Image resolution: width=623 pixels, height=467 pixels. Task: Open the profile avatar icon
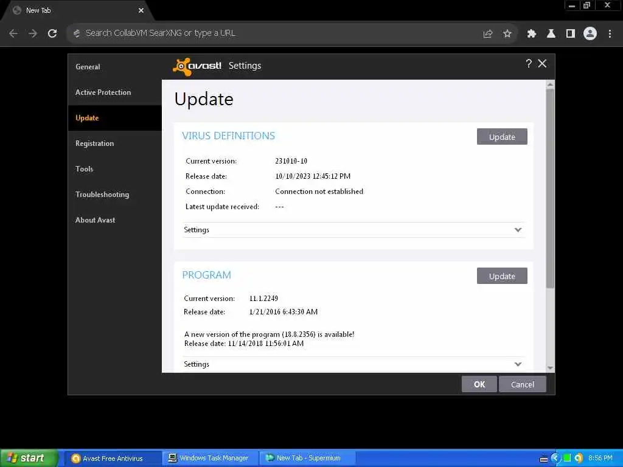pos(590,33)
